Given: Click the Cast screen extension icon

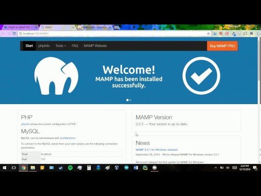Looking at the screenshot, I should point(245,33).
